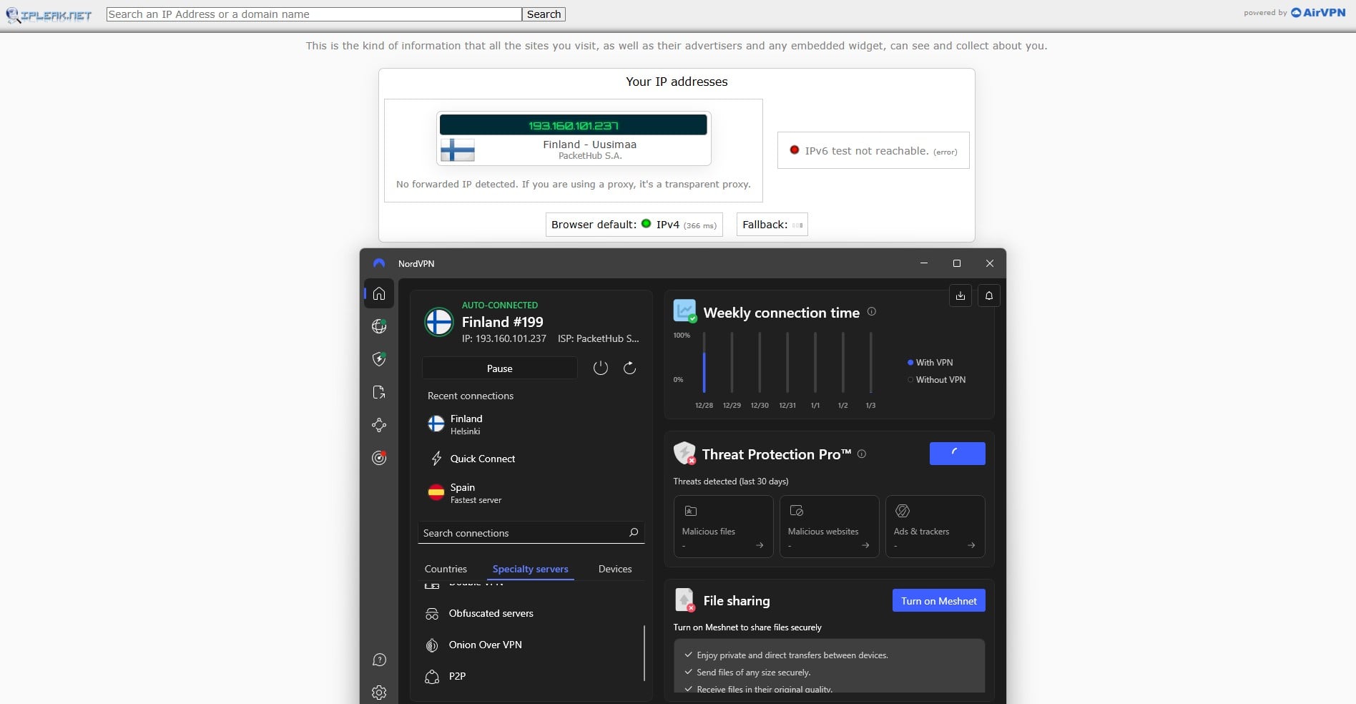1356x704 pixels.
Task: Open Threat Protection from the sidebar
Action: (379, 359)
